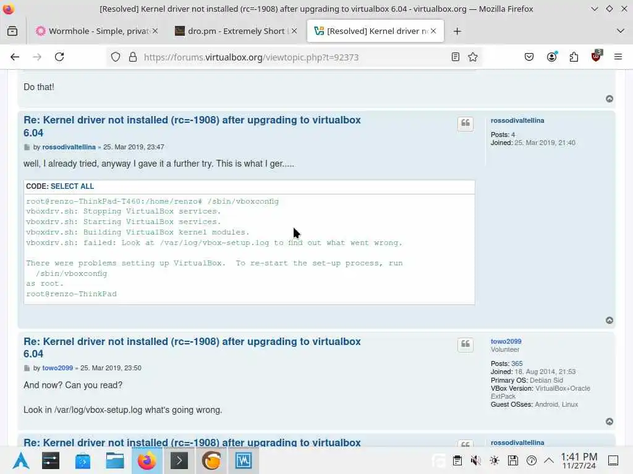
Task: Jump to top arrow below code block post
Action: [610, 320]
